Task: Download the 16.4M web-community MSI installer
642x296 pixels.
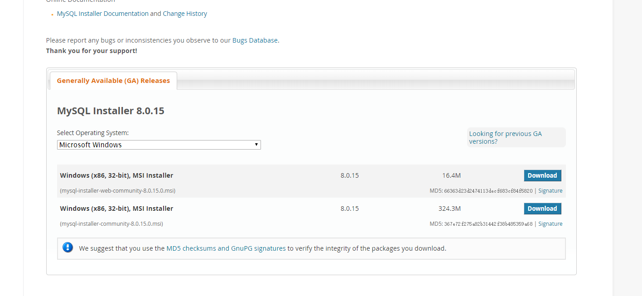Action: (x=542, y=175)
